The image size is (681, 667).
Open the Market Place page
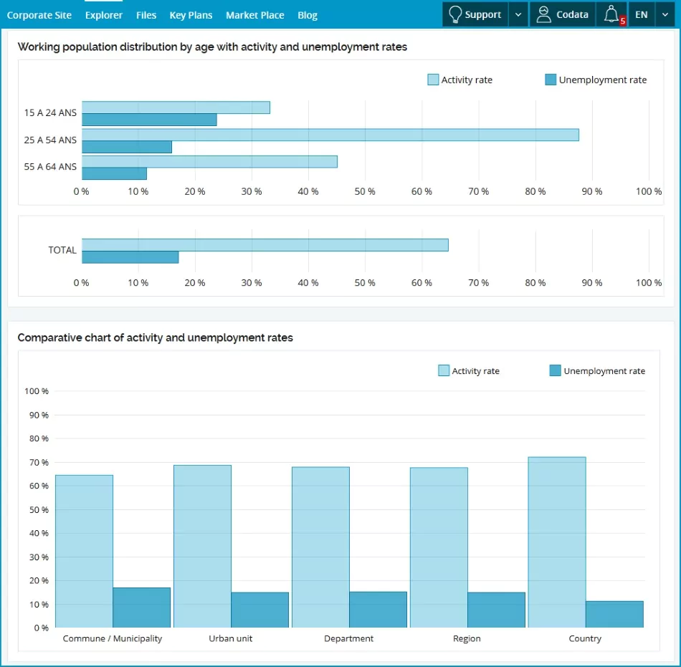pyautogui.click(x=255, y=15)
